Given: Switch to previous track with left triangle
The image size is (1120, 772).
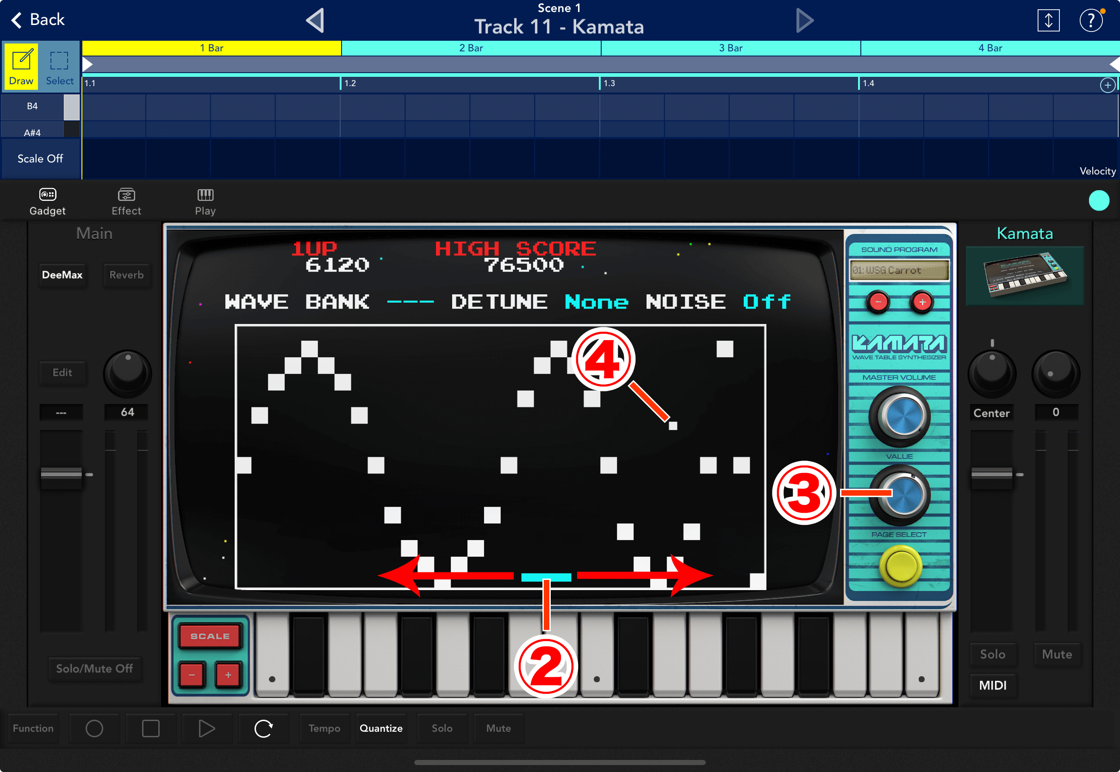Looking at the screenshot, I should click(315, 21).
